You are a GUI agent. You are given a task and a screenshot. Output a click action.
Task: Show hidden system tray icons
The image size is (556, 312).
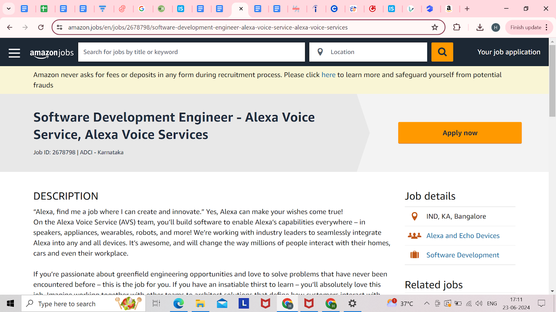click(426, 303)
